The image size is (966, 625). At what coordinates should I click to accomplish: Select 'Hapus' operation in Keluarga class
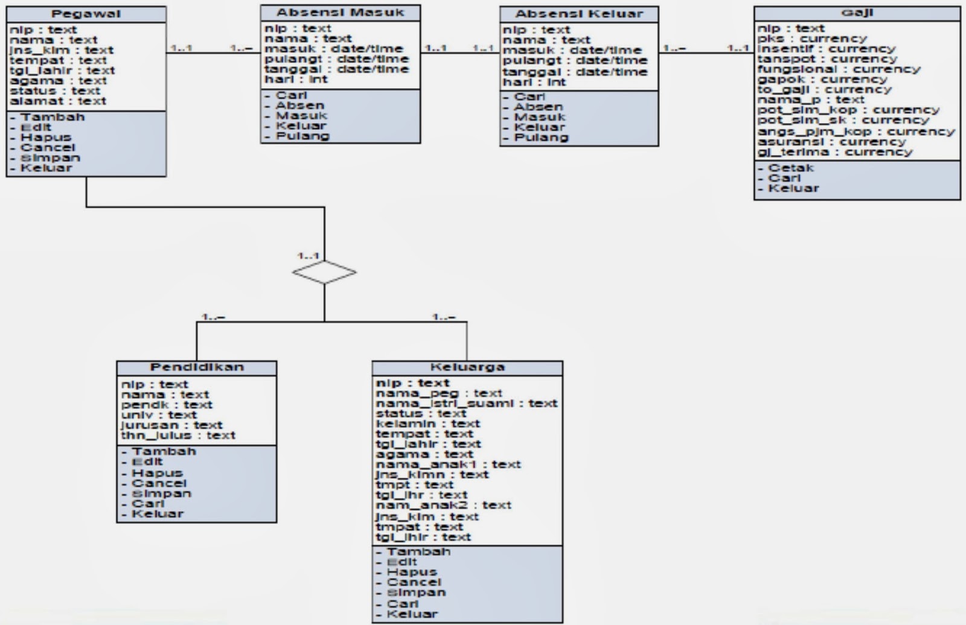point(406,572)
